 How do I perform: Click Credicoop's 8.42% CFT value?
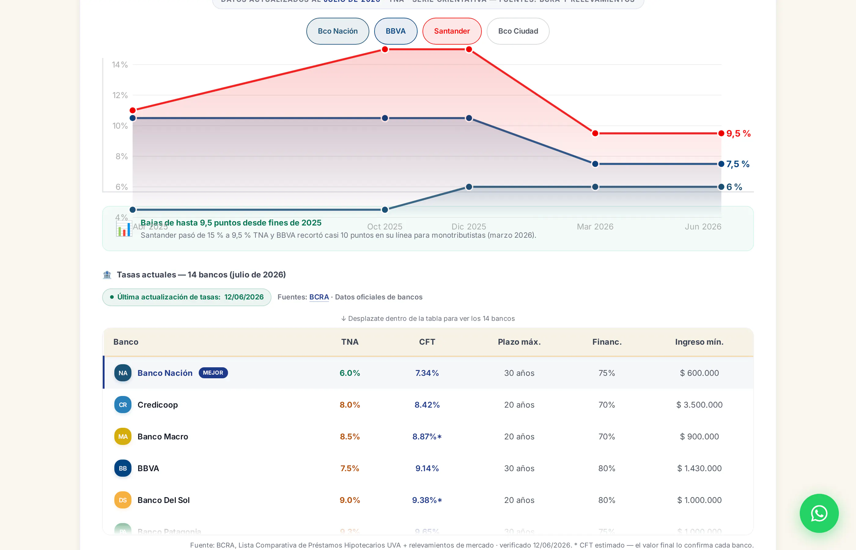[427, 405]
